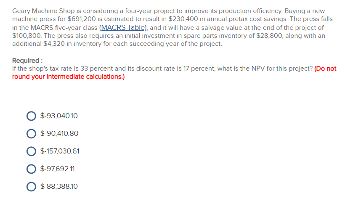This screenshot has height=201, width=345.
Task: Select the $-93,040.10 radio button
Action: click(31, 116)
